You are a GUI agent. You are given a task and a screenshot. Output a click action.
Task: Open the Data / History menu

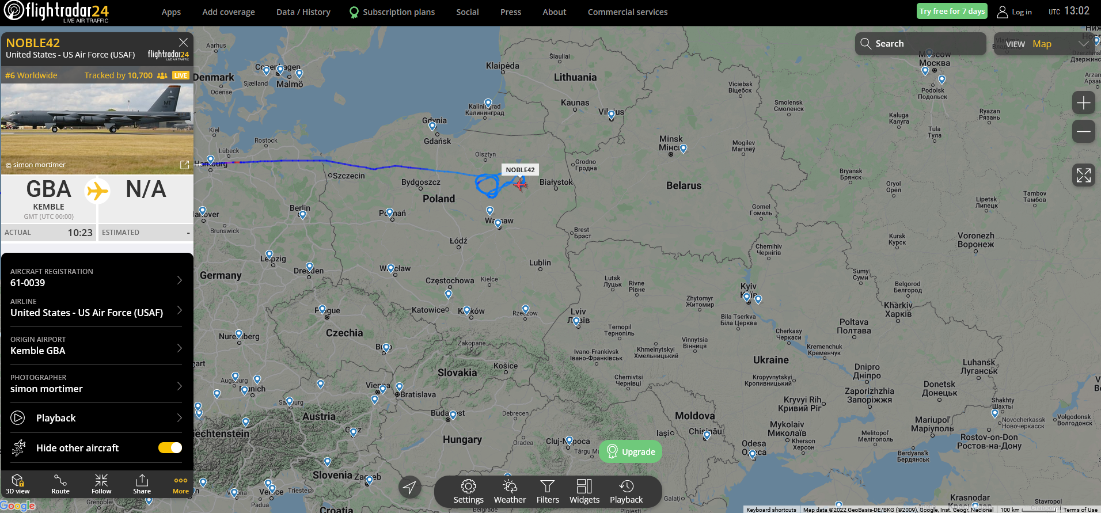click(x=303, y=12)
